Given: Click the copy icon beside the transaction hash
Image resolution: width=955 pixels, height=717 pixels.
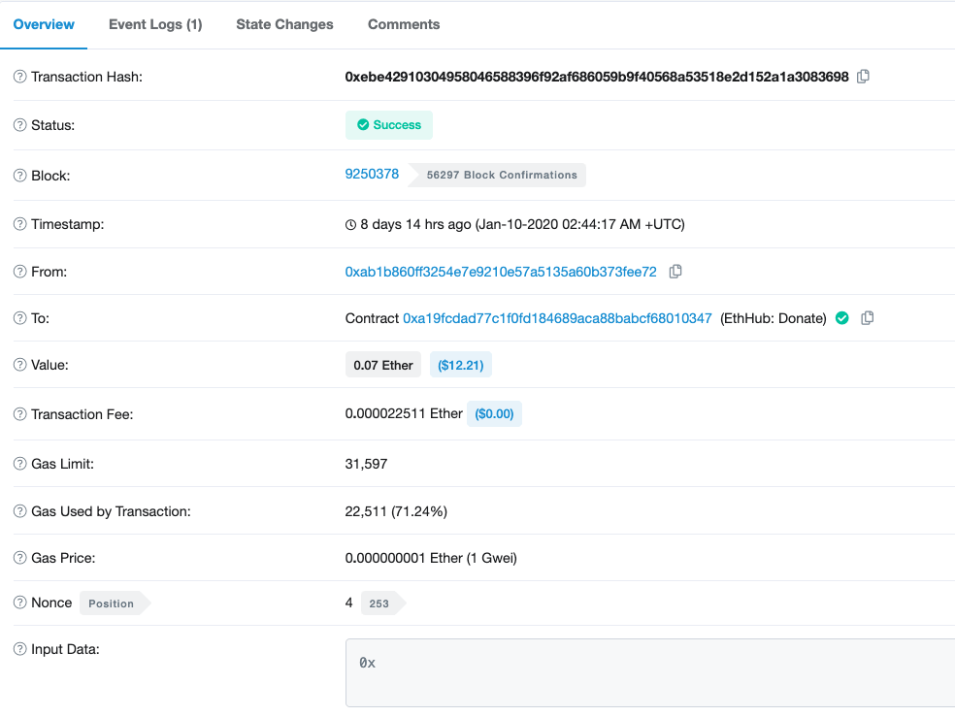Looking at the screenshot, I should (863, 77).
